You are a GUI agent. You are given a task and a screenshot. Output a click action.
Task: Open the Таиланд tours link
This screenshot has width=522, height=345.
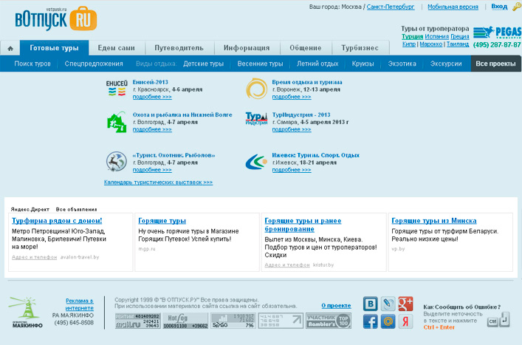[458, 44]
